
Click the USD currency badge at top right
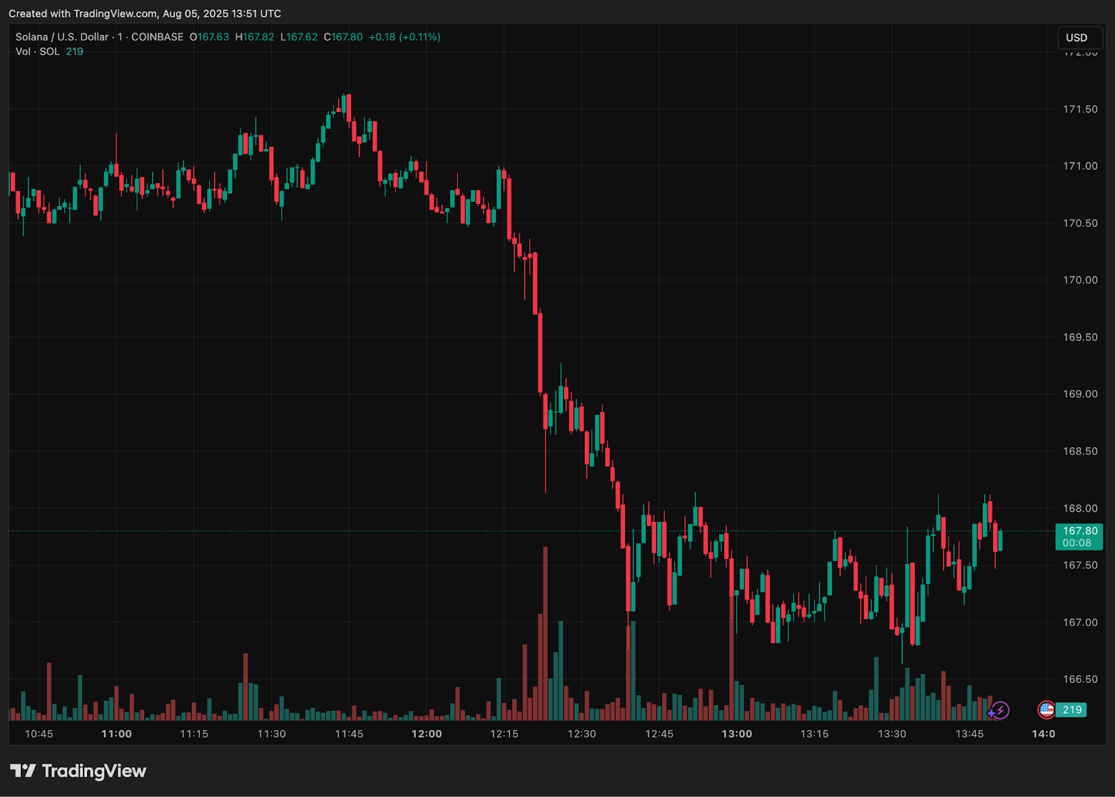point(1080,38)
